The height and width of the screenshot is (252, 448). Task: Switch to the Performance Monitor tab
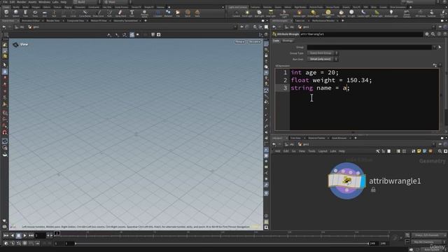[x=323, y=20]
